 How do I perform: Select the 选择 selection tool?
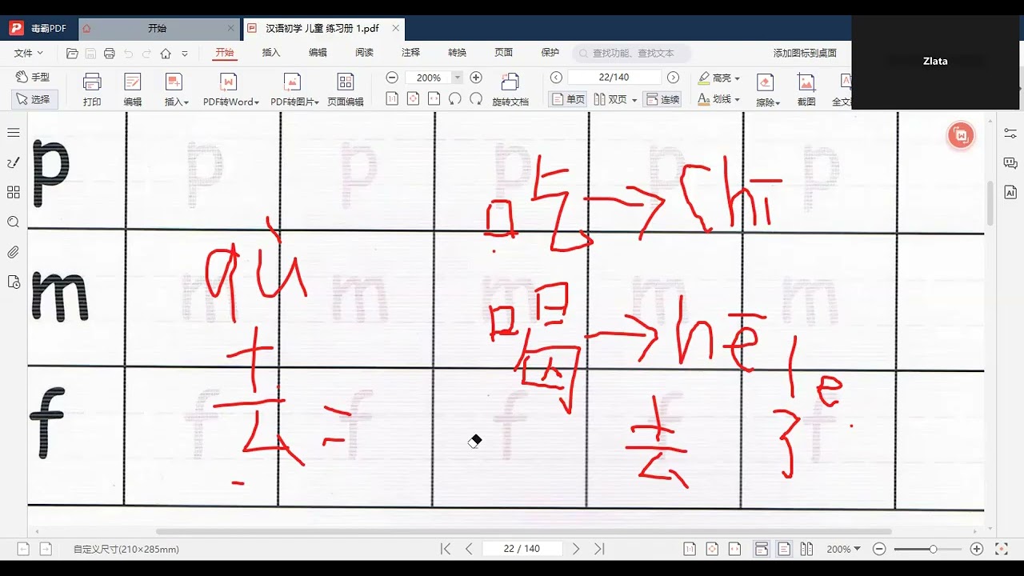point(33,99)
